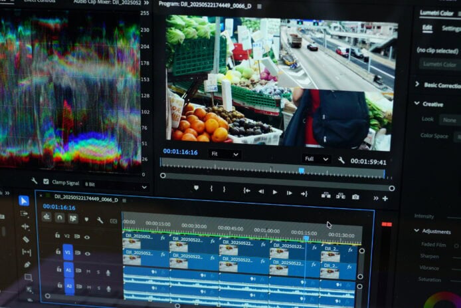
Task: Choose the Pen tool
Action: point(27,265)
